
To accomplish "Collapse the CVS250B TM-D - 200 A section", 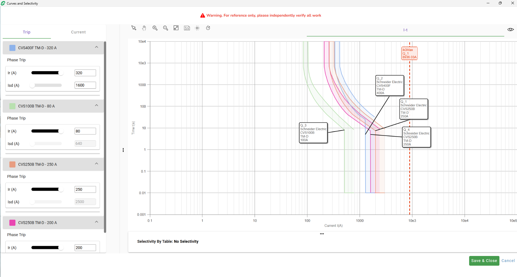I will click(x=97, y=222).
